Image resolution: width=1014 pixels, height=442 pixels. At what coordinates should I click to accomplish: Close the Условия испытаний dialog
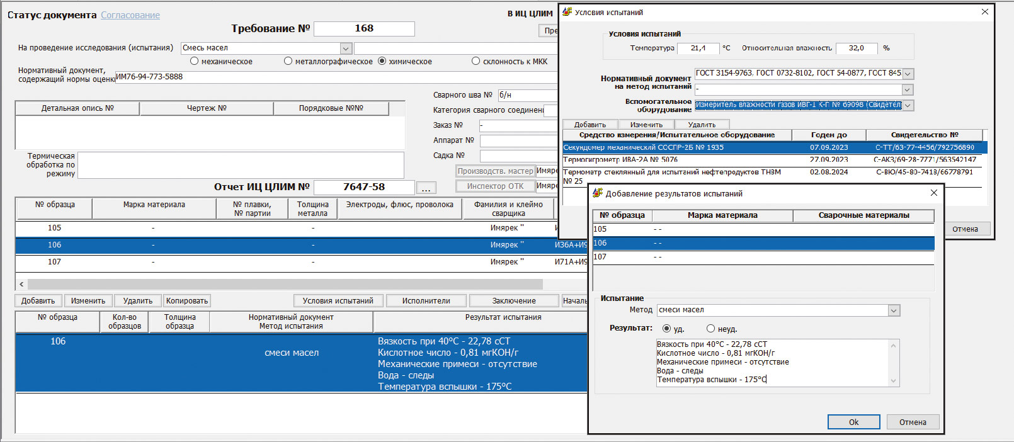point(985,12)
